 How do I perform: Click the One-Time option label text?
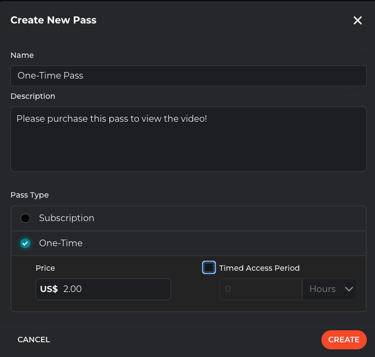tap(61, 243)
